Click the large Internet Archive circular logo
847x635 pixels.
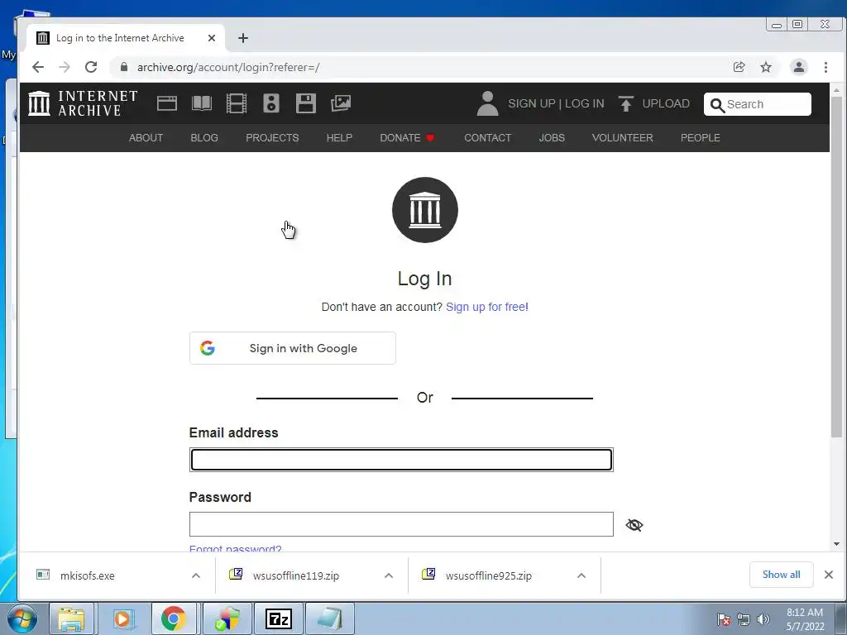click(x=424, y=210)
